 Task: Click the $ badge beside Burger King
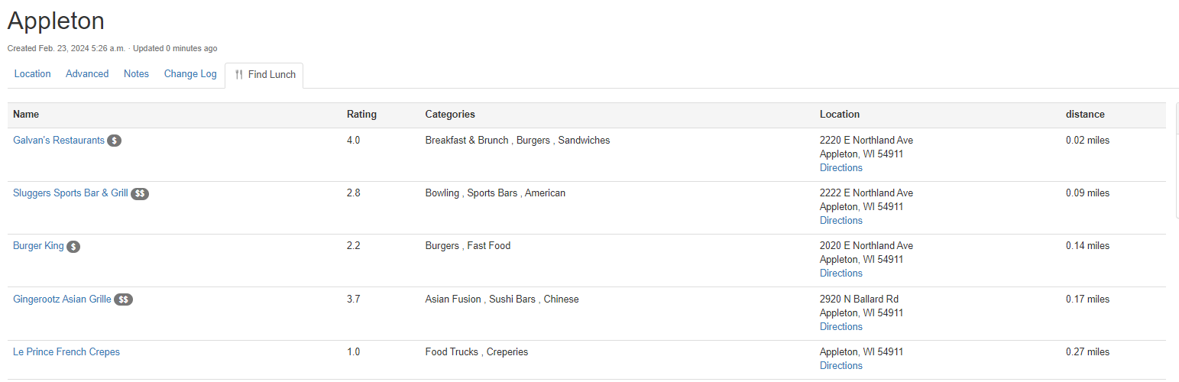point(73,247)
